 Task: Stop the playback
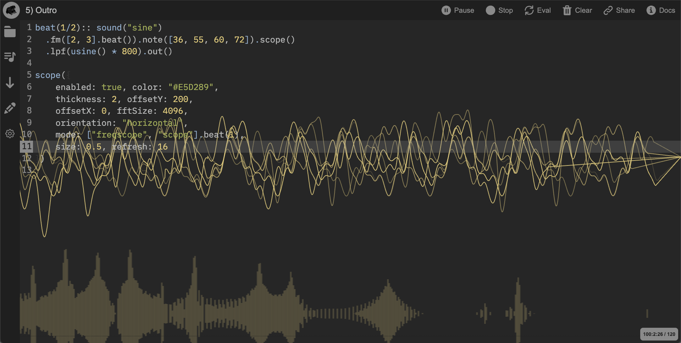[x=499, y=10]
